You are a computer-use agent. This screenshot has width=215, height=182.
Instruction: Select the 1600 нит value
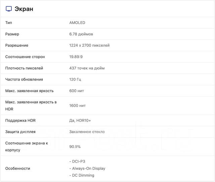pyautogui.click(x=78, y=105)
